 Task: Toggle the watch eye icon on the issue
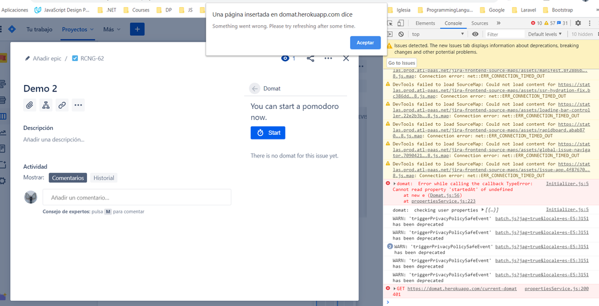(x=285, y=58)
